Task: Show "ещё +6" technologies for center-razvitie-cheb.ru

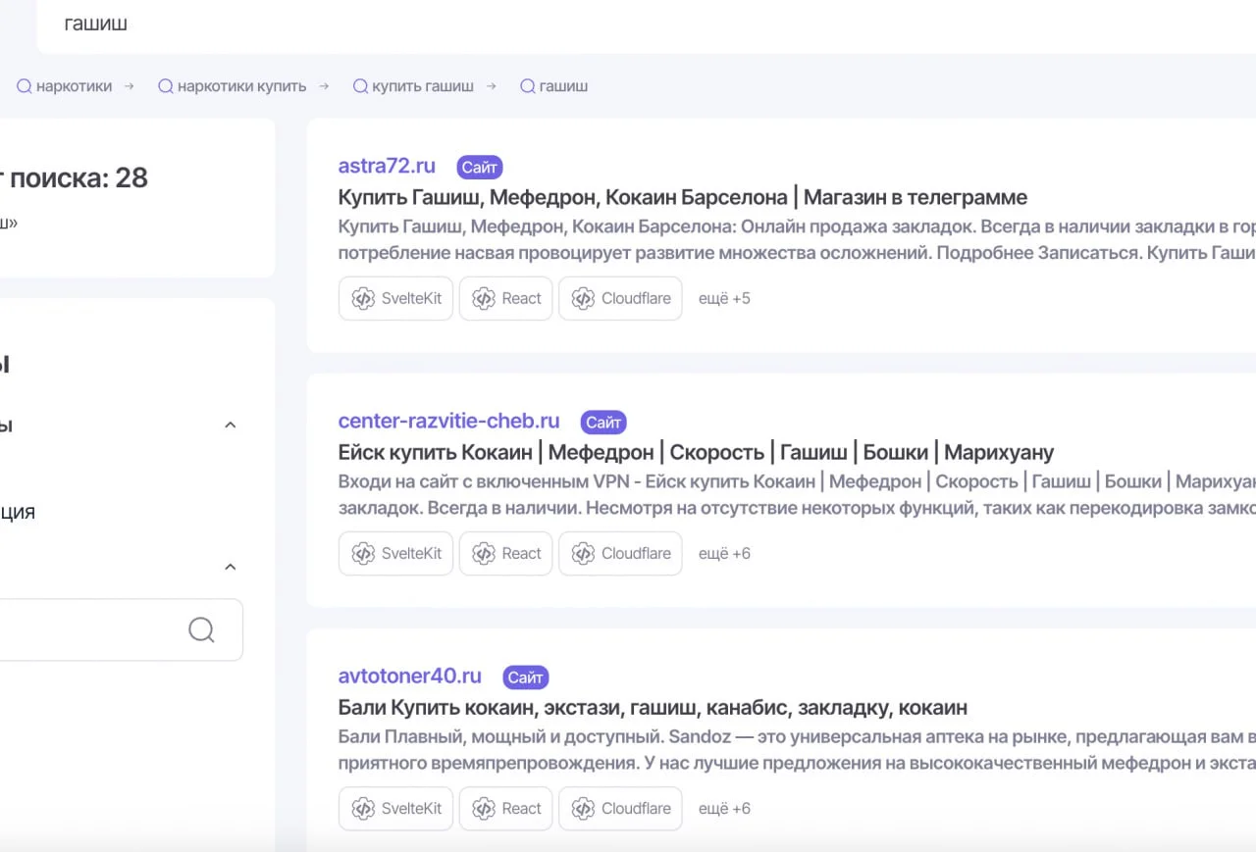Action: [x=724, y=553]
